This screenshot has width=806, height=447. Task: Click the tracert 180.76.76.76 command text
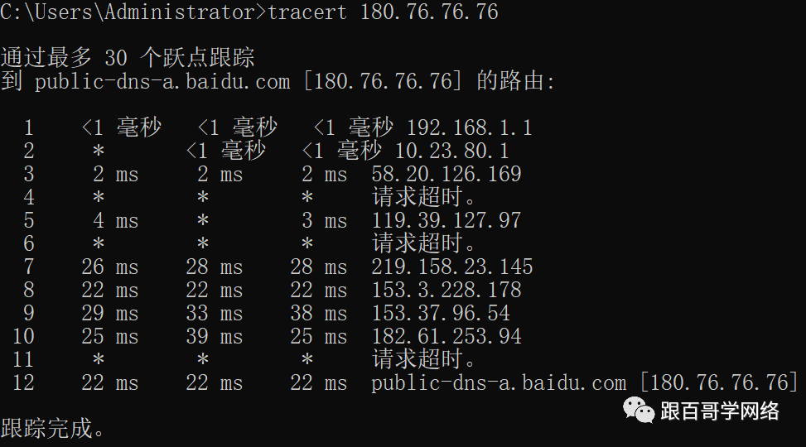(x=383, y=12)
